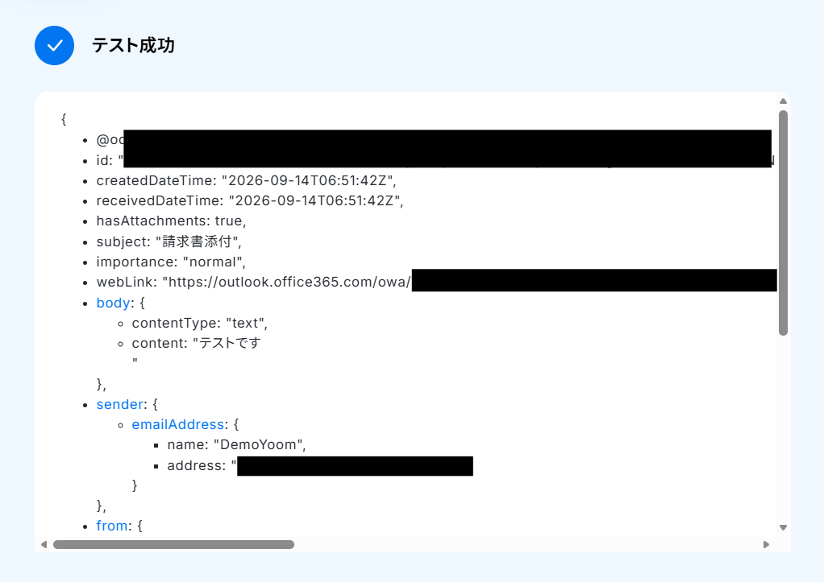Select the hasAttachments true entry

point(171,221)
